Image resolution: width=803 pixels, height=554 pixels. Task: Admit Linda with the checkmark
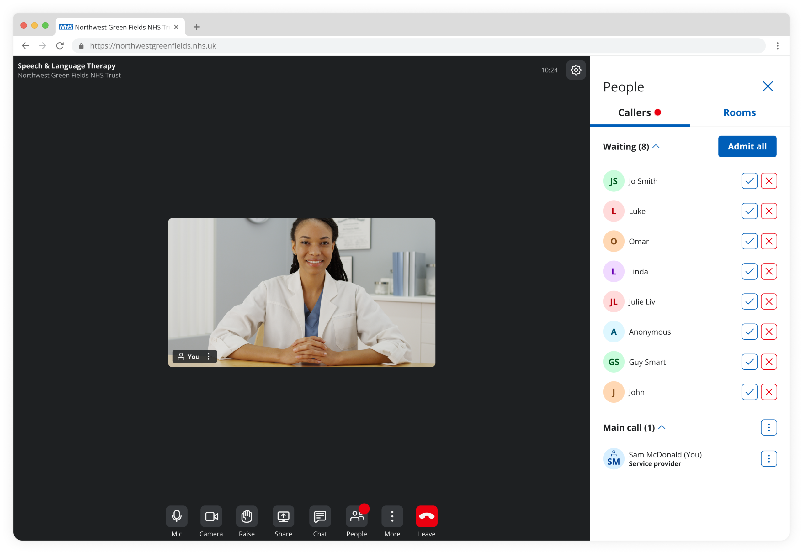pos(749,271)
